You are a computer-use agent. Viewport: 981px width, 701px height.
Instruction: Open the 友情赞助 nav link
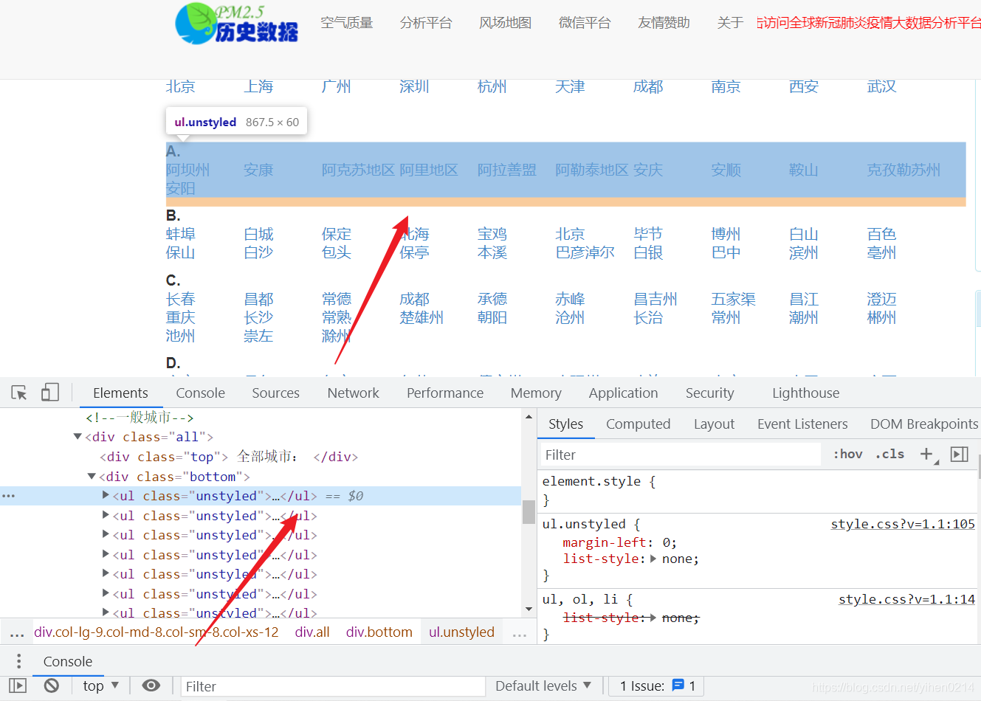coord(664,23)
